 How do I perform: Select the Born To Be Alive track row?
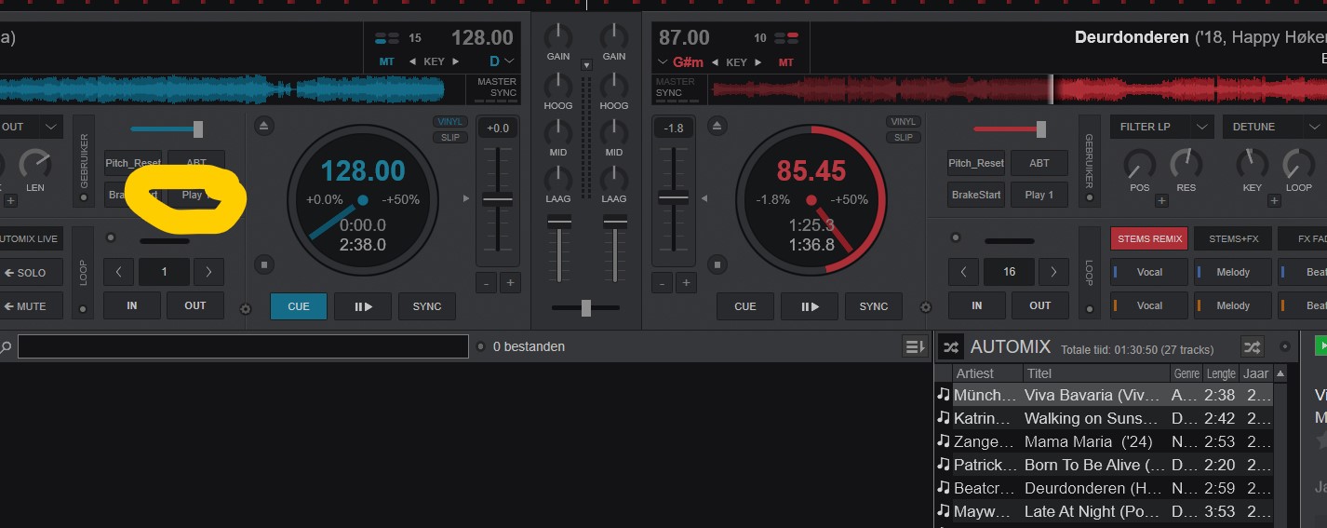(x=1105, y=465)
